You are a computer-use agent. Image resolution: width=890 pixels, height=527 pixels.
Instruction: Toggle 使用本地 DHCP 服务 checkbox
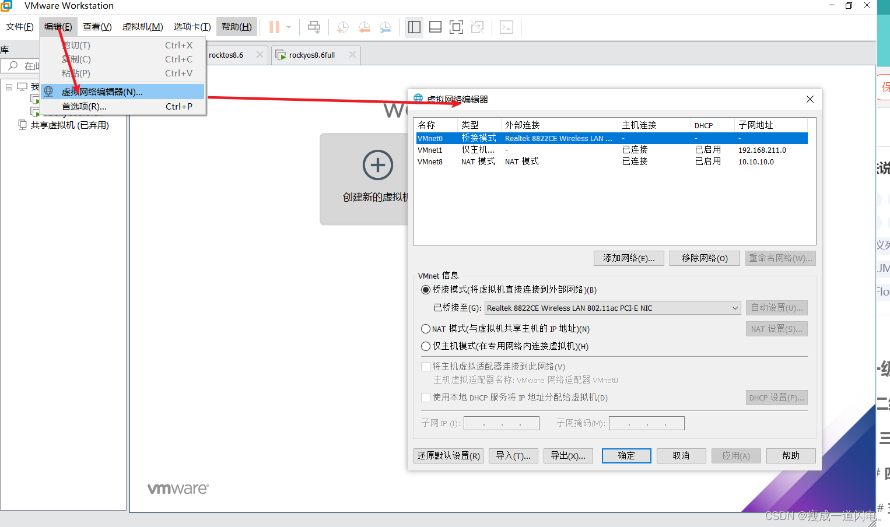tap(426, 398)
